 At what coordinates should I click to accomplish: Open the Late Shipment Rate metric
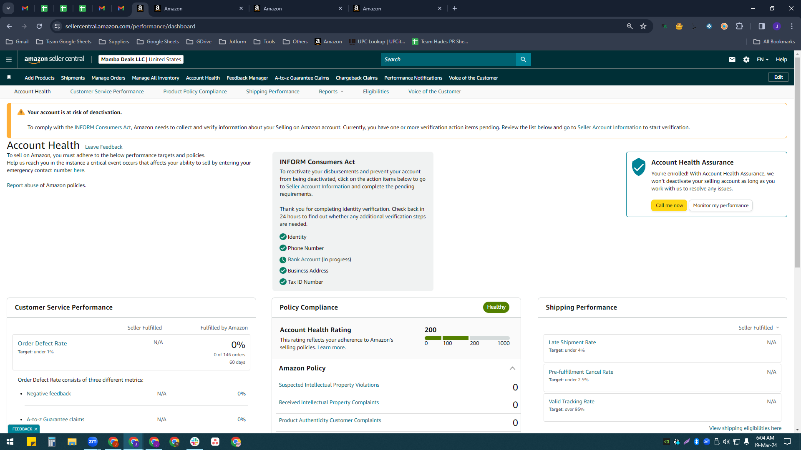[x=572, y=342]
